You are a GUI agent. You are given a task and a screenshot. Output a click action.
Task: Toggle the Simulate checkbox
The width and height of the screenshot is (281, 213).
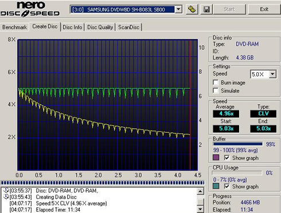[x=216, y=90]
